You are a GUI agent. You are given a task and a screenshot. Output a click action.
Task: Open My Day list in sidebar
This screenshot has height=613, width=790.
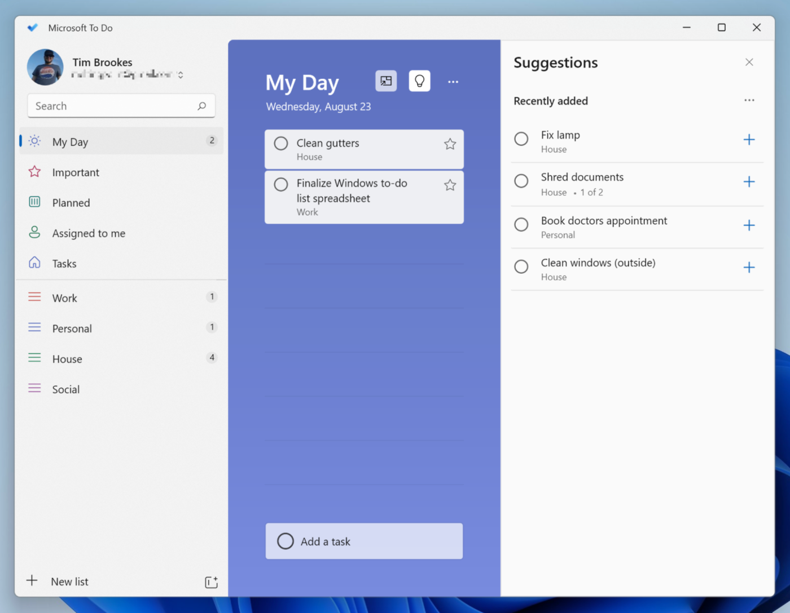tap(121, 141)
